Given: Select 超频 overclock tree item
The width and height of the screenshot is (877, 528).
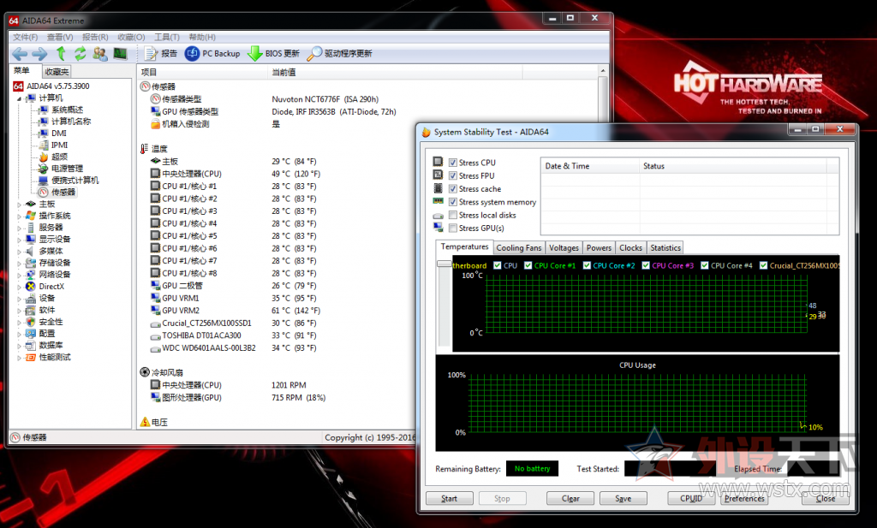Looking at the screenshot, I should click(59, 157).
